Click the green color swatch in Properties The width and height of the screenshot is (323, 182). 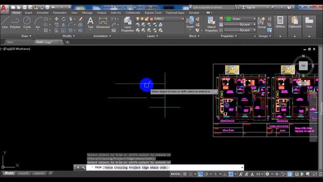(228, 19)
